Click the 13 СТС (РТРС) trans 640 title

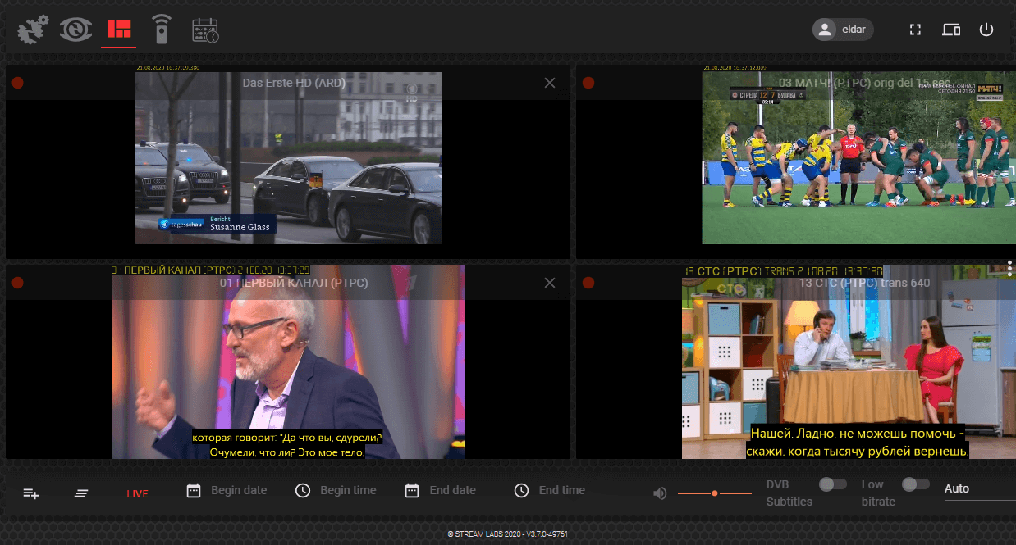tap(864, 283)
